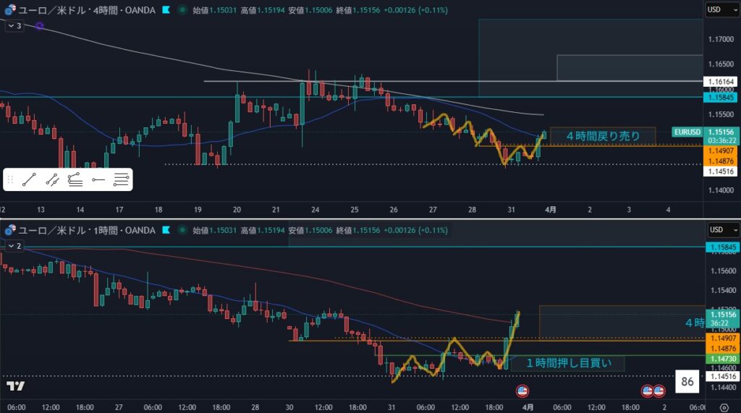Expand the lower chart's 2 indicators legend
Screen dimensions: 741x413
[x=14, y=246]
